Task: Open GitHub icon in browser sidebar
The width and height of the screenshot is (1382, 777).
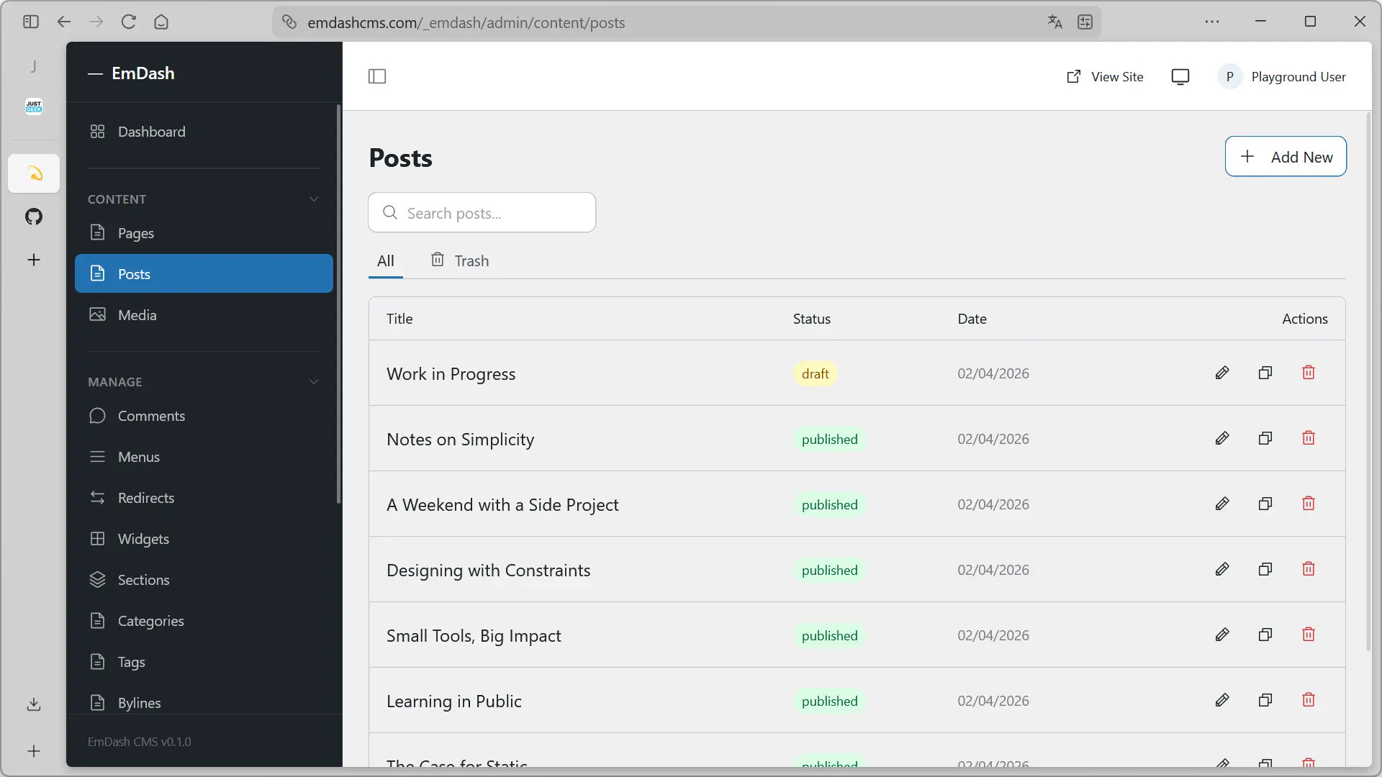Action: [34, 217]
